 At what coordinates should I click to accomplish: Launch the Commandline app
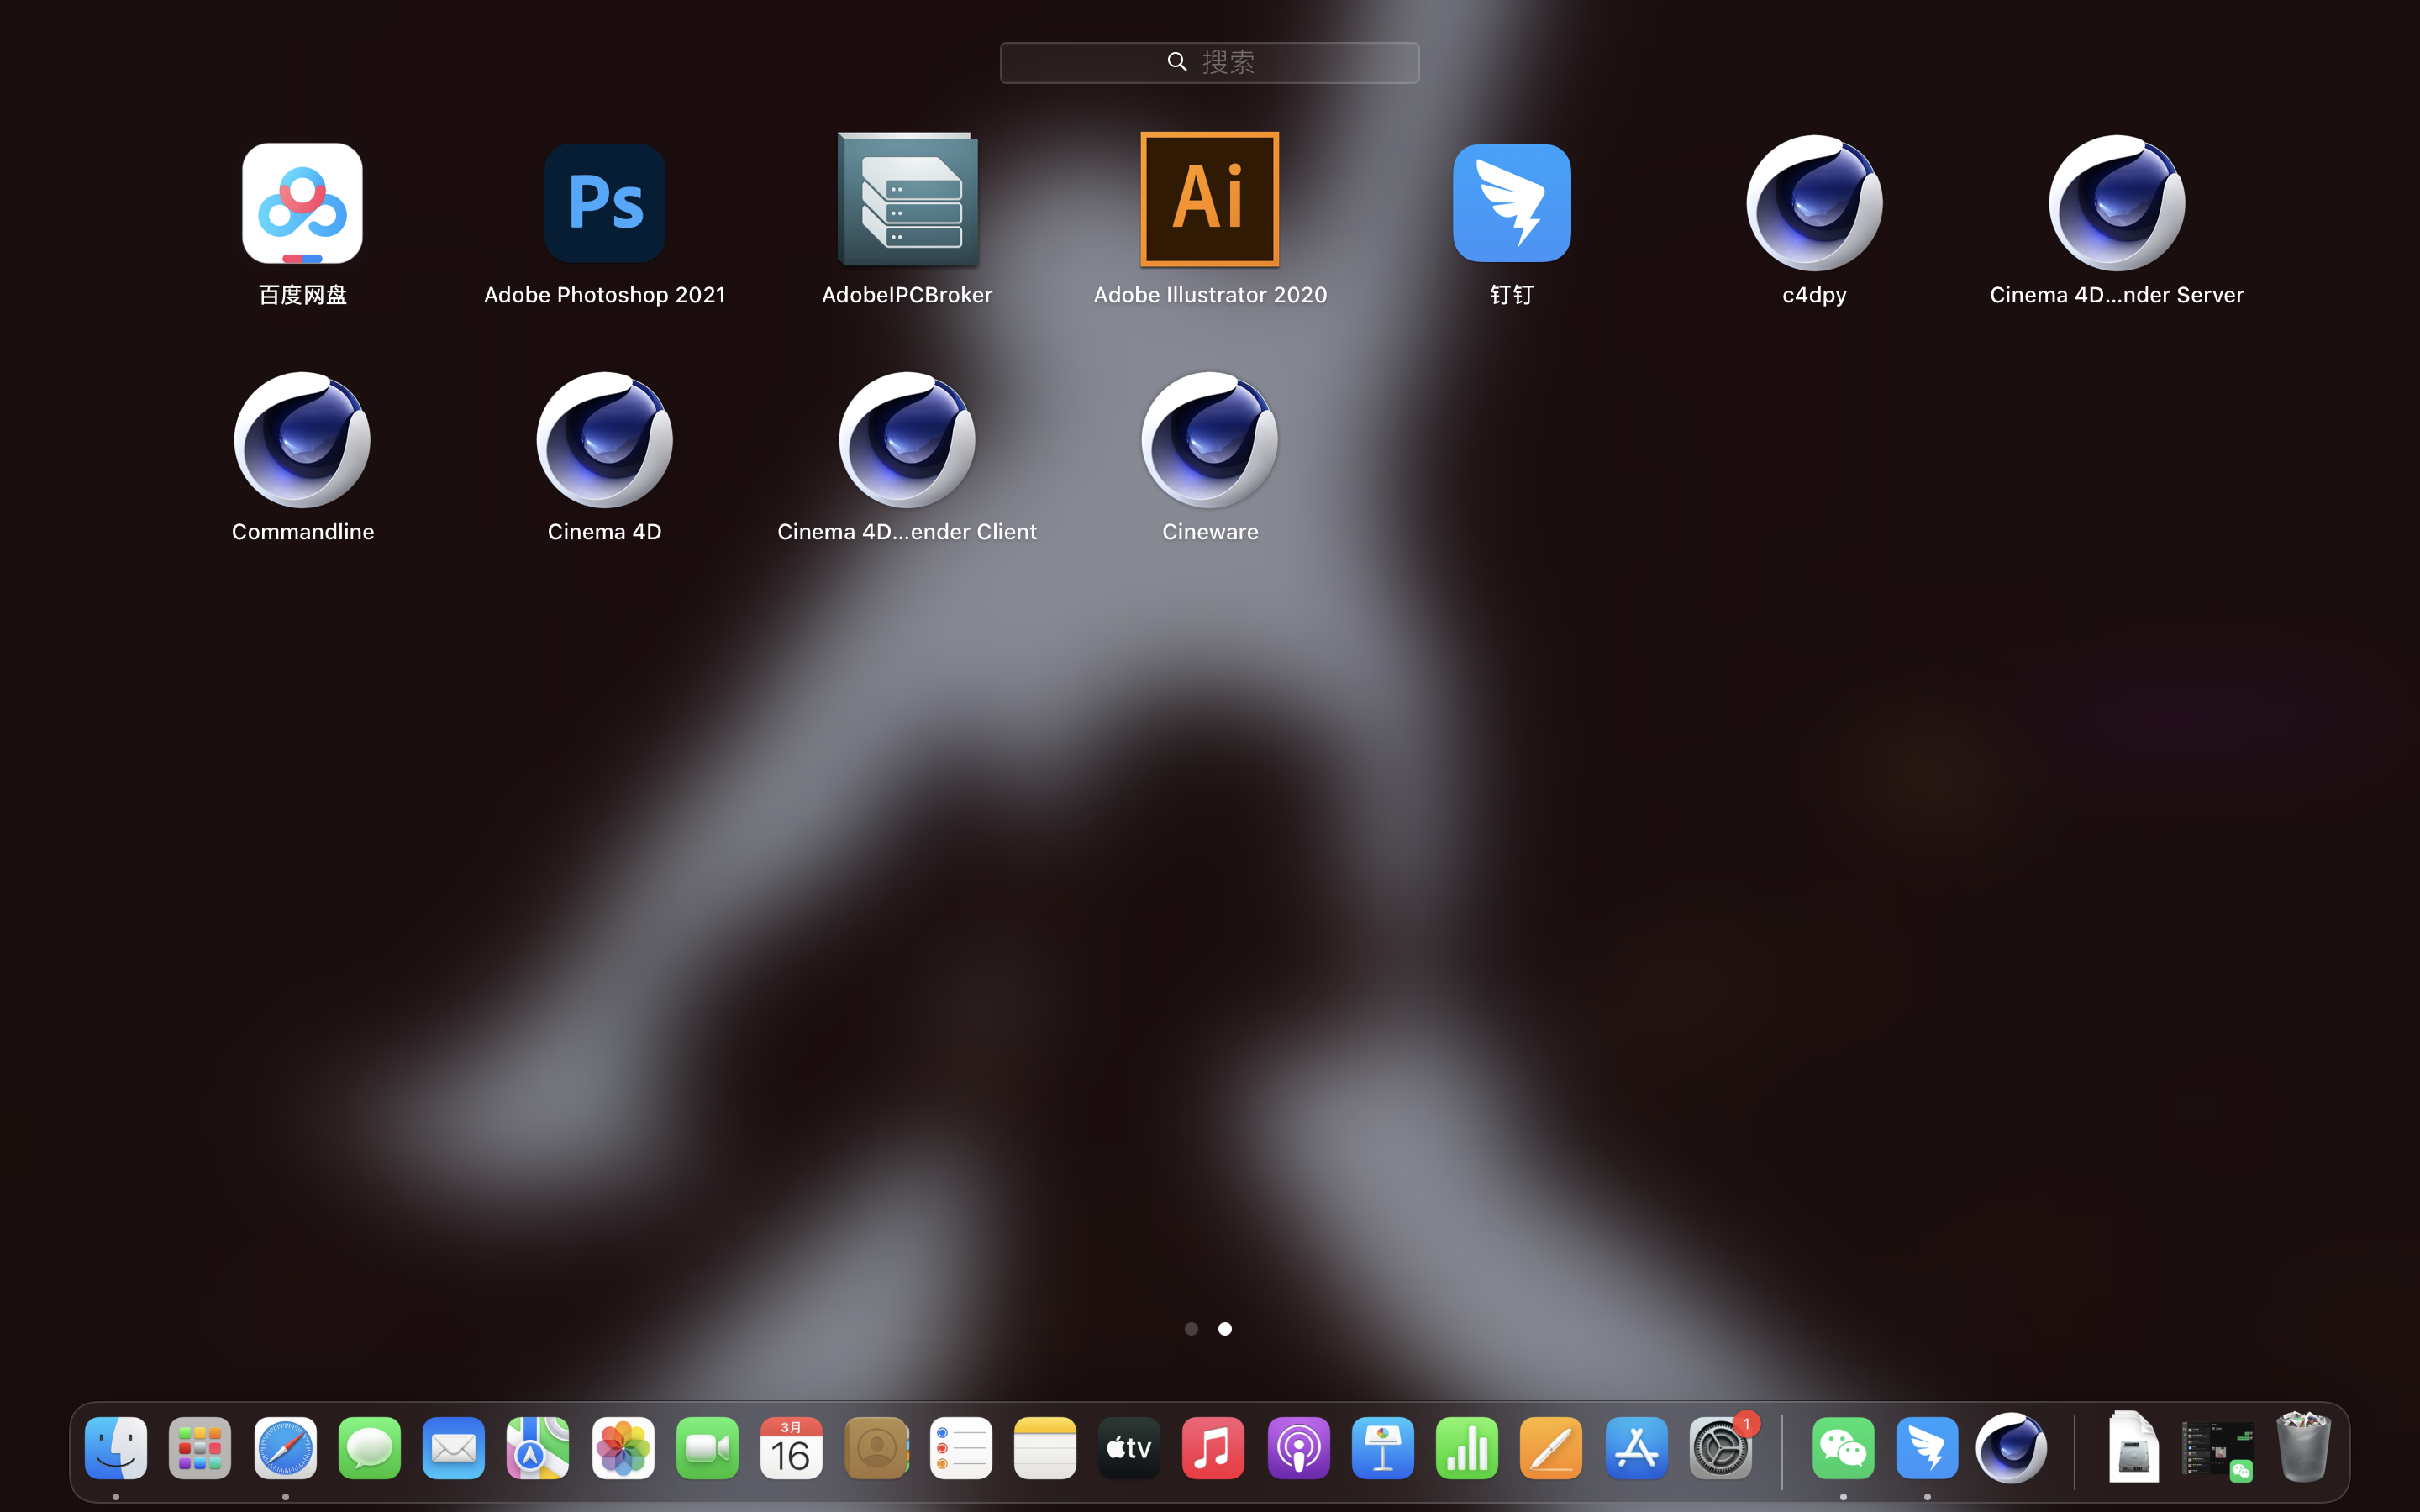[302, 440]
